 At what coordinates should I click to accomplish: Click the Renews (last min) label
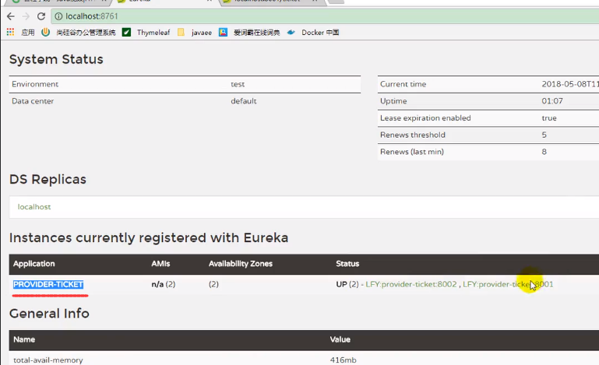point(412,152)
